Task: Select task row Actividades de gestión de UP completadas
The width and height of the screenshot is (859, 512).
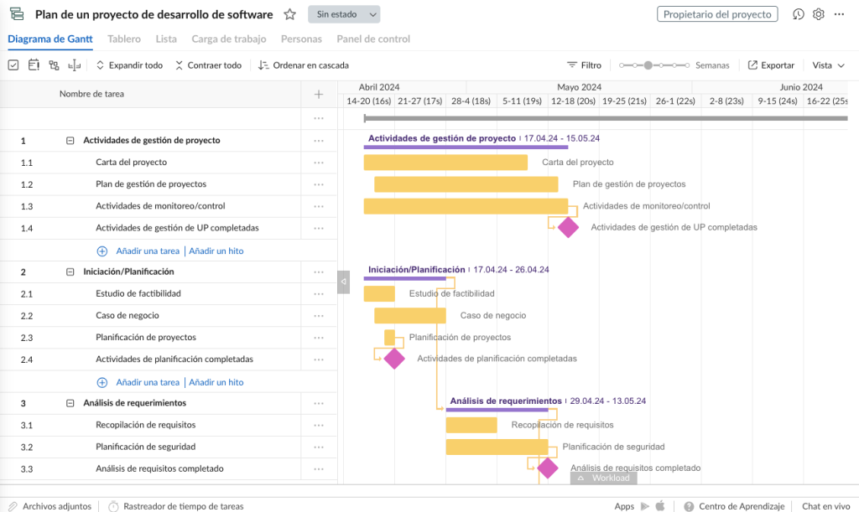Action: point(169,228)
